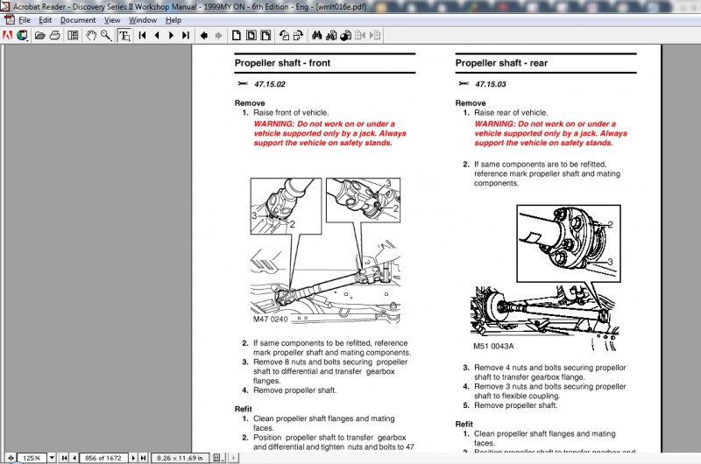Click the Go to Previous View arrow

[x=203, y=36]
